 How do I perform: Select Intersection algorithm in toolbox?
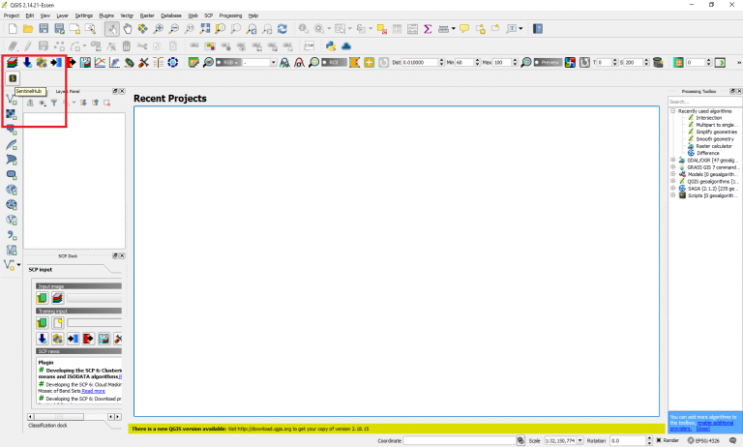pyautogui.click(x=709, y=118)
